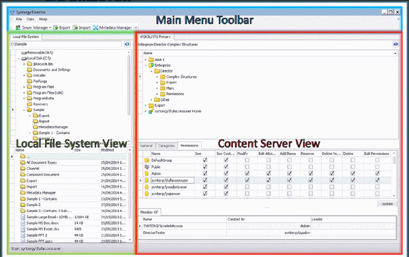
Task: Click the refresh icon beside Enterprise:Director path
Action: coord(395,44)
